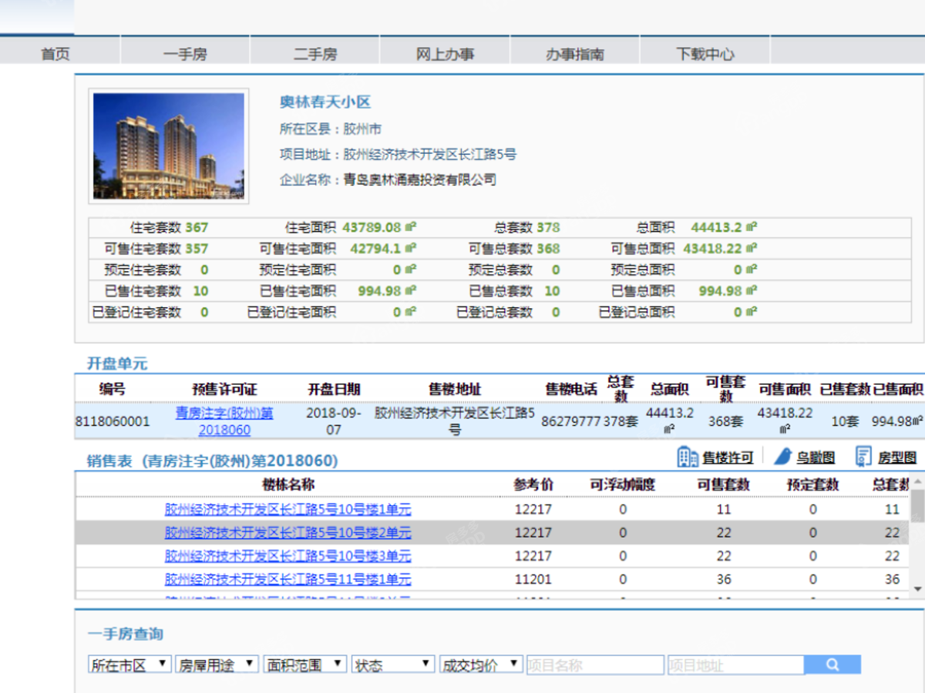This screenshot has width=925, height=693.
Task: Click the 可浮动幅度 column header
Action: tap(623, 484)
